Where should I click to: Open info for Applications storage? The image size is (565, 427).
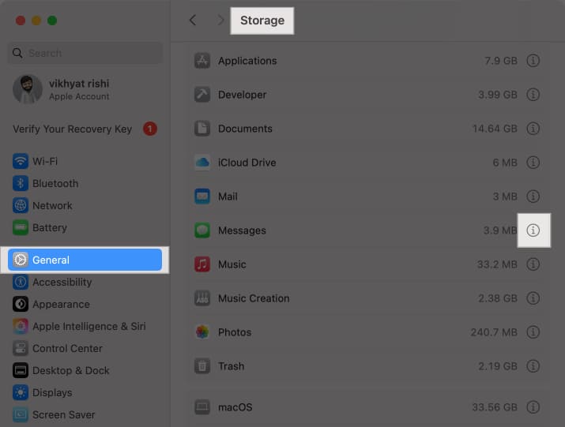click(533, 61)
